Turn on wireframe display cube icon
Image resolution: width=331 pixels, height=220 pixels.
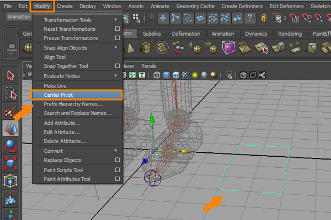coord(157,75)
